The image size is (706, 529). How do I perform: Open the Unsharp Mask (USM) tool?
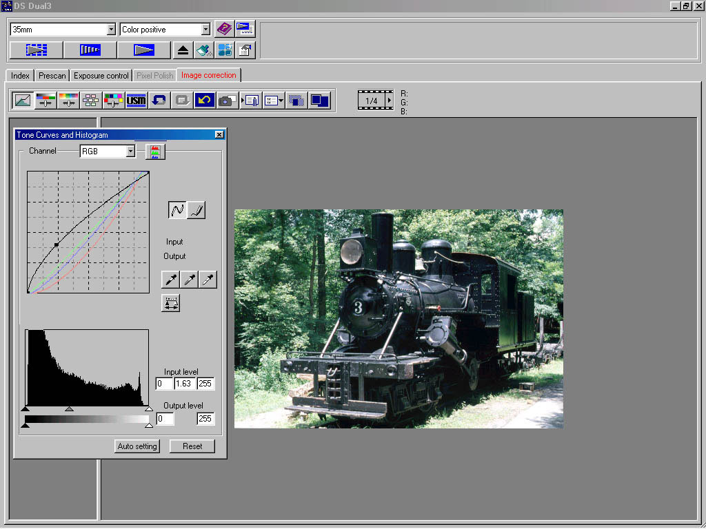137,101
